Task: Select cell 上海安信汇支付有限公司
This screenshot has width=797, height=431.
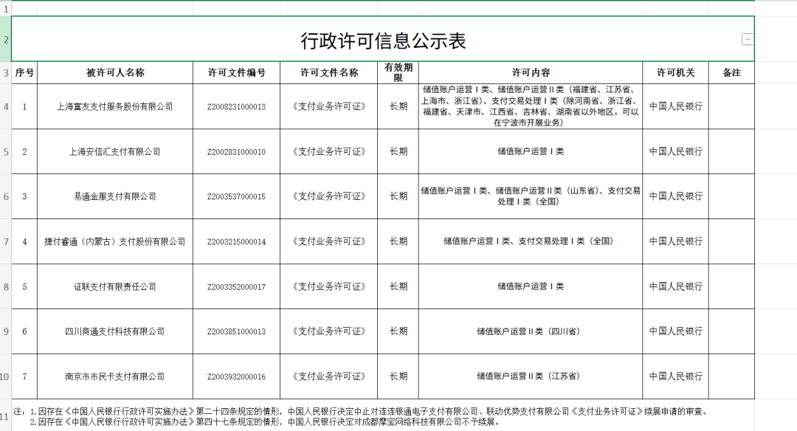Action: (x=115, y=151)
